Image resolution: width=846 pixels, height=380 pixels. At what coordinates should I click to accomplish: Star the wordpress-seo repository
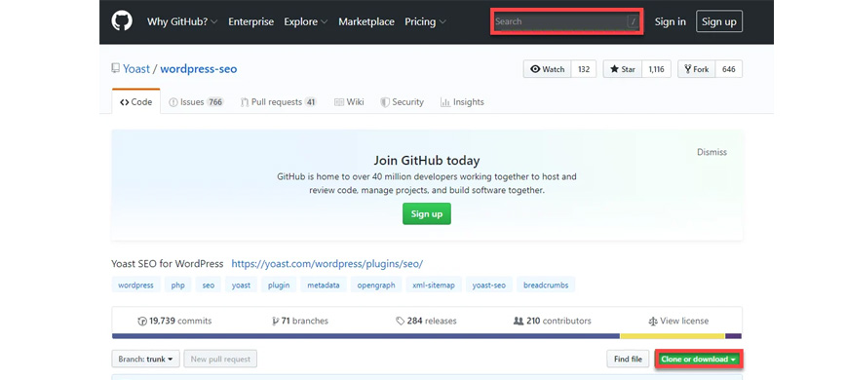coord(622,69)
